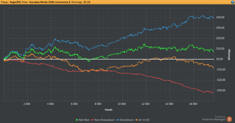Click the green Net Won color swatch
This screenshot has height=123, width=235.
[x=77, y=120]
